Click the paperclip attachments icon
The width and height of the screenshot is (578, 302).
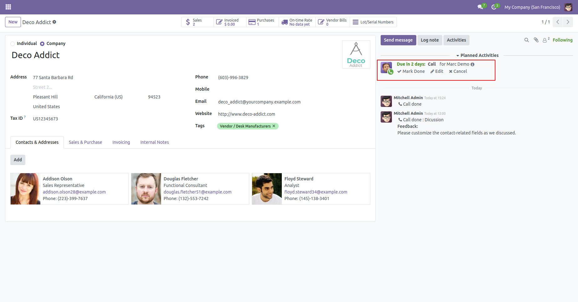pos(536,40)
